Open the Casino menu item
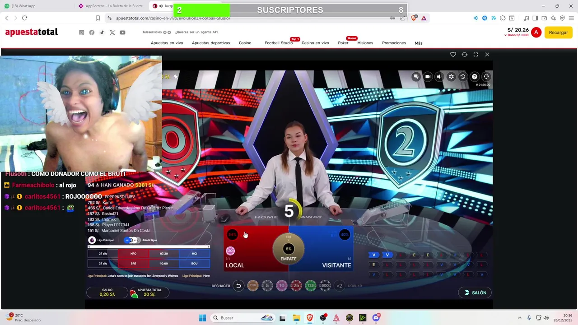 point(245,43)
